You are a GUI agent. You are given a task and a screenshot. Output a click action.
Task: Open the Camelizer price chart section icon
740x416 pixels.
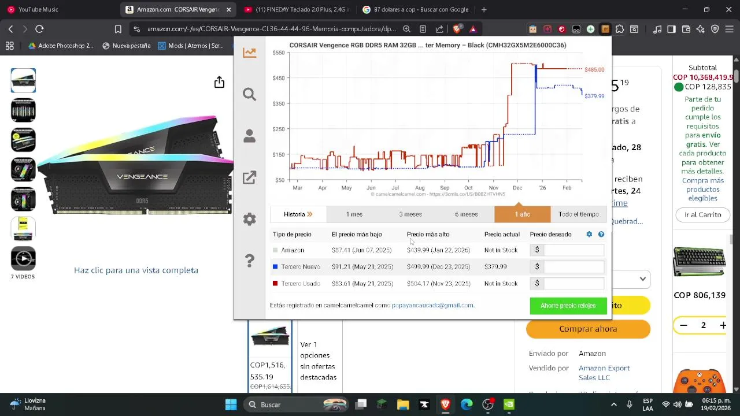click(249, 53)
